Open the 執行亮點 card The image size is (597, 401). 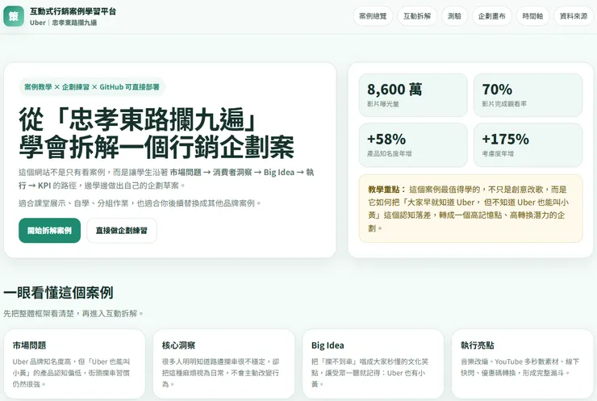tap(523, 364)
